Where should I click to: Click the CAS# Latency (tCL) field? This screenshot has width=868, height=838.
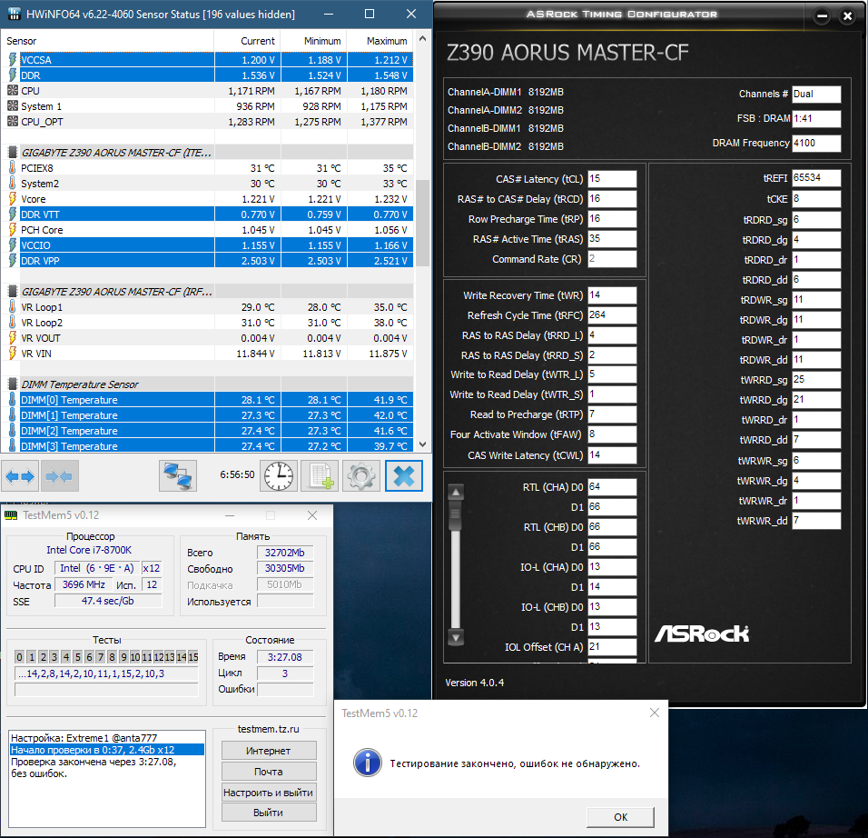point(612,178)
